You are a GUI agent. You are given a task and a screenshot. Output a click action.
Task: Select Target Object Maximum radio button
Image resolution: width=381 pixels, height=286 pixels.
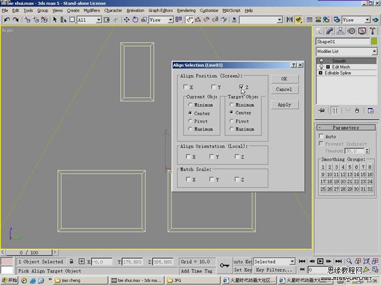(231, 129)
